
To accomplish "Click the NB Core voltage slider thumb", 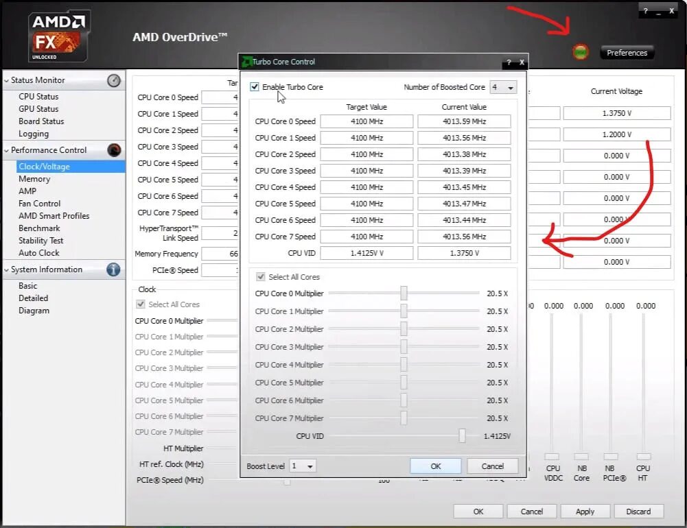I will click(581, 457).
